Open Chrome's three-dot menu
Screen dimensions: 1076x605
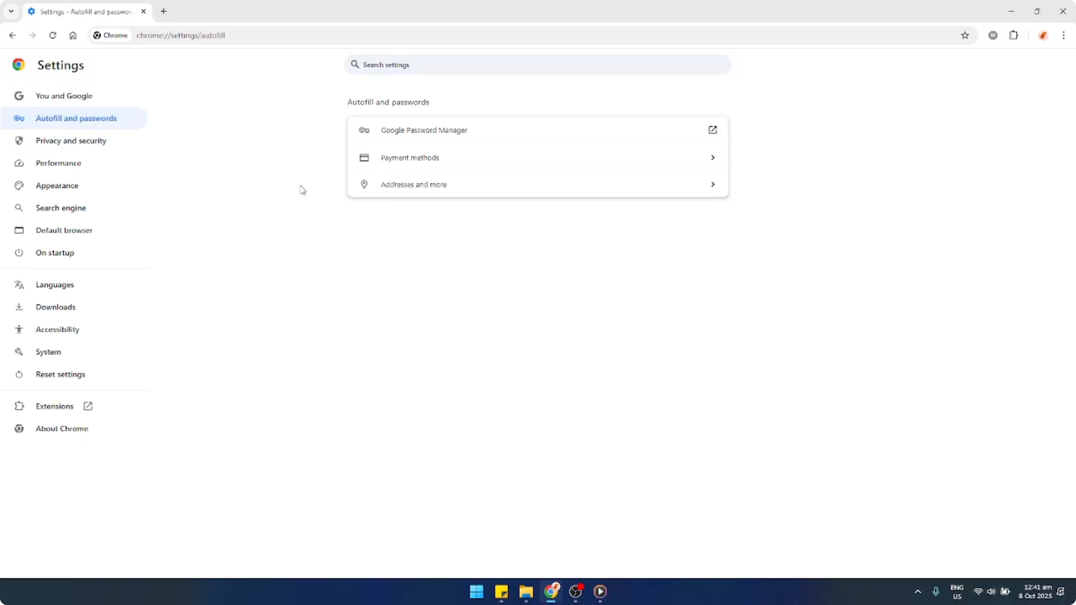1064,35
